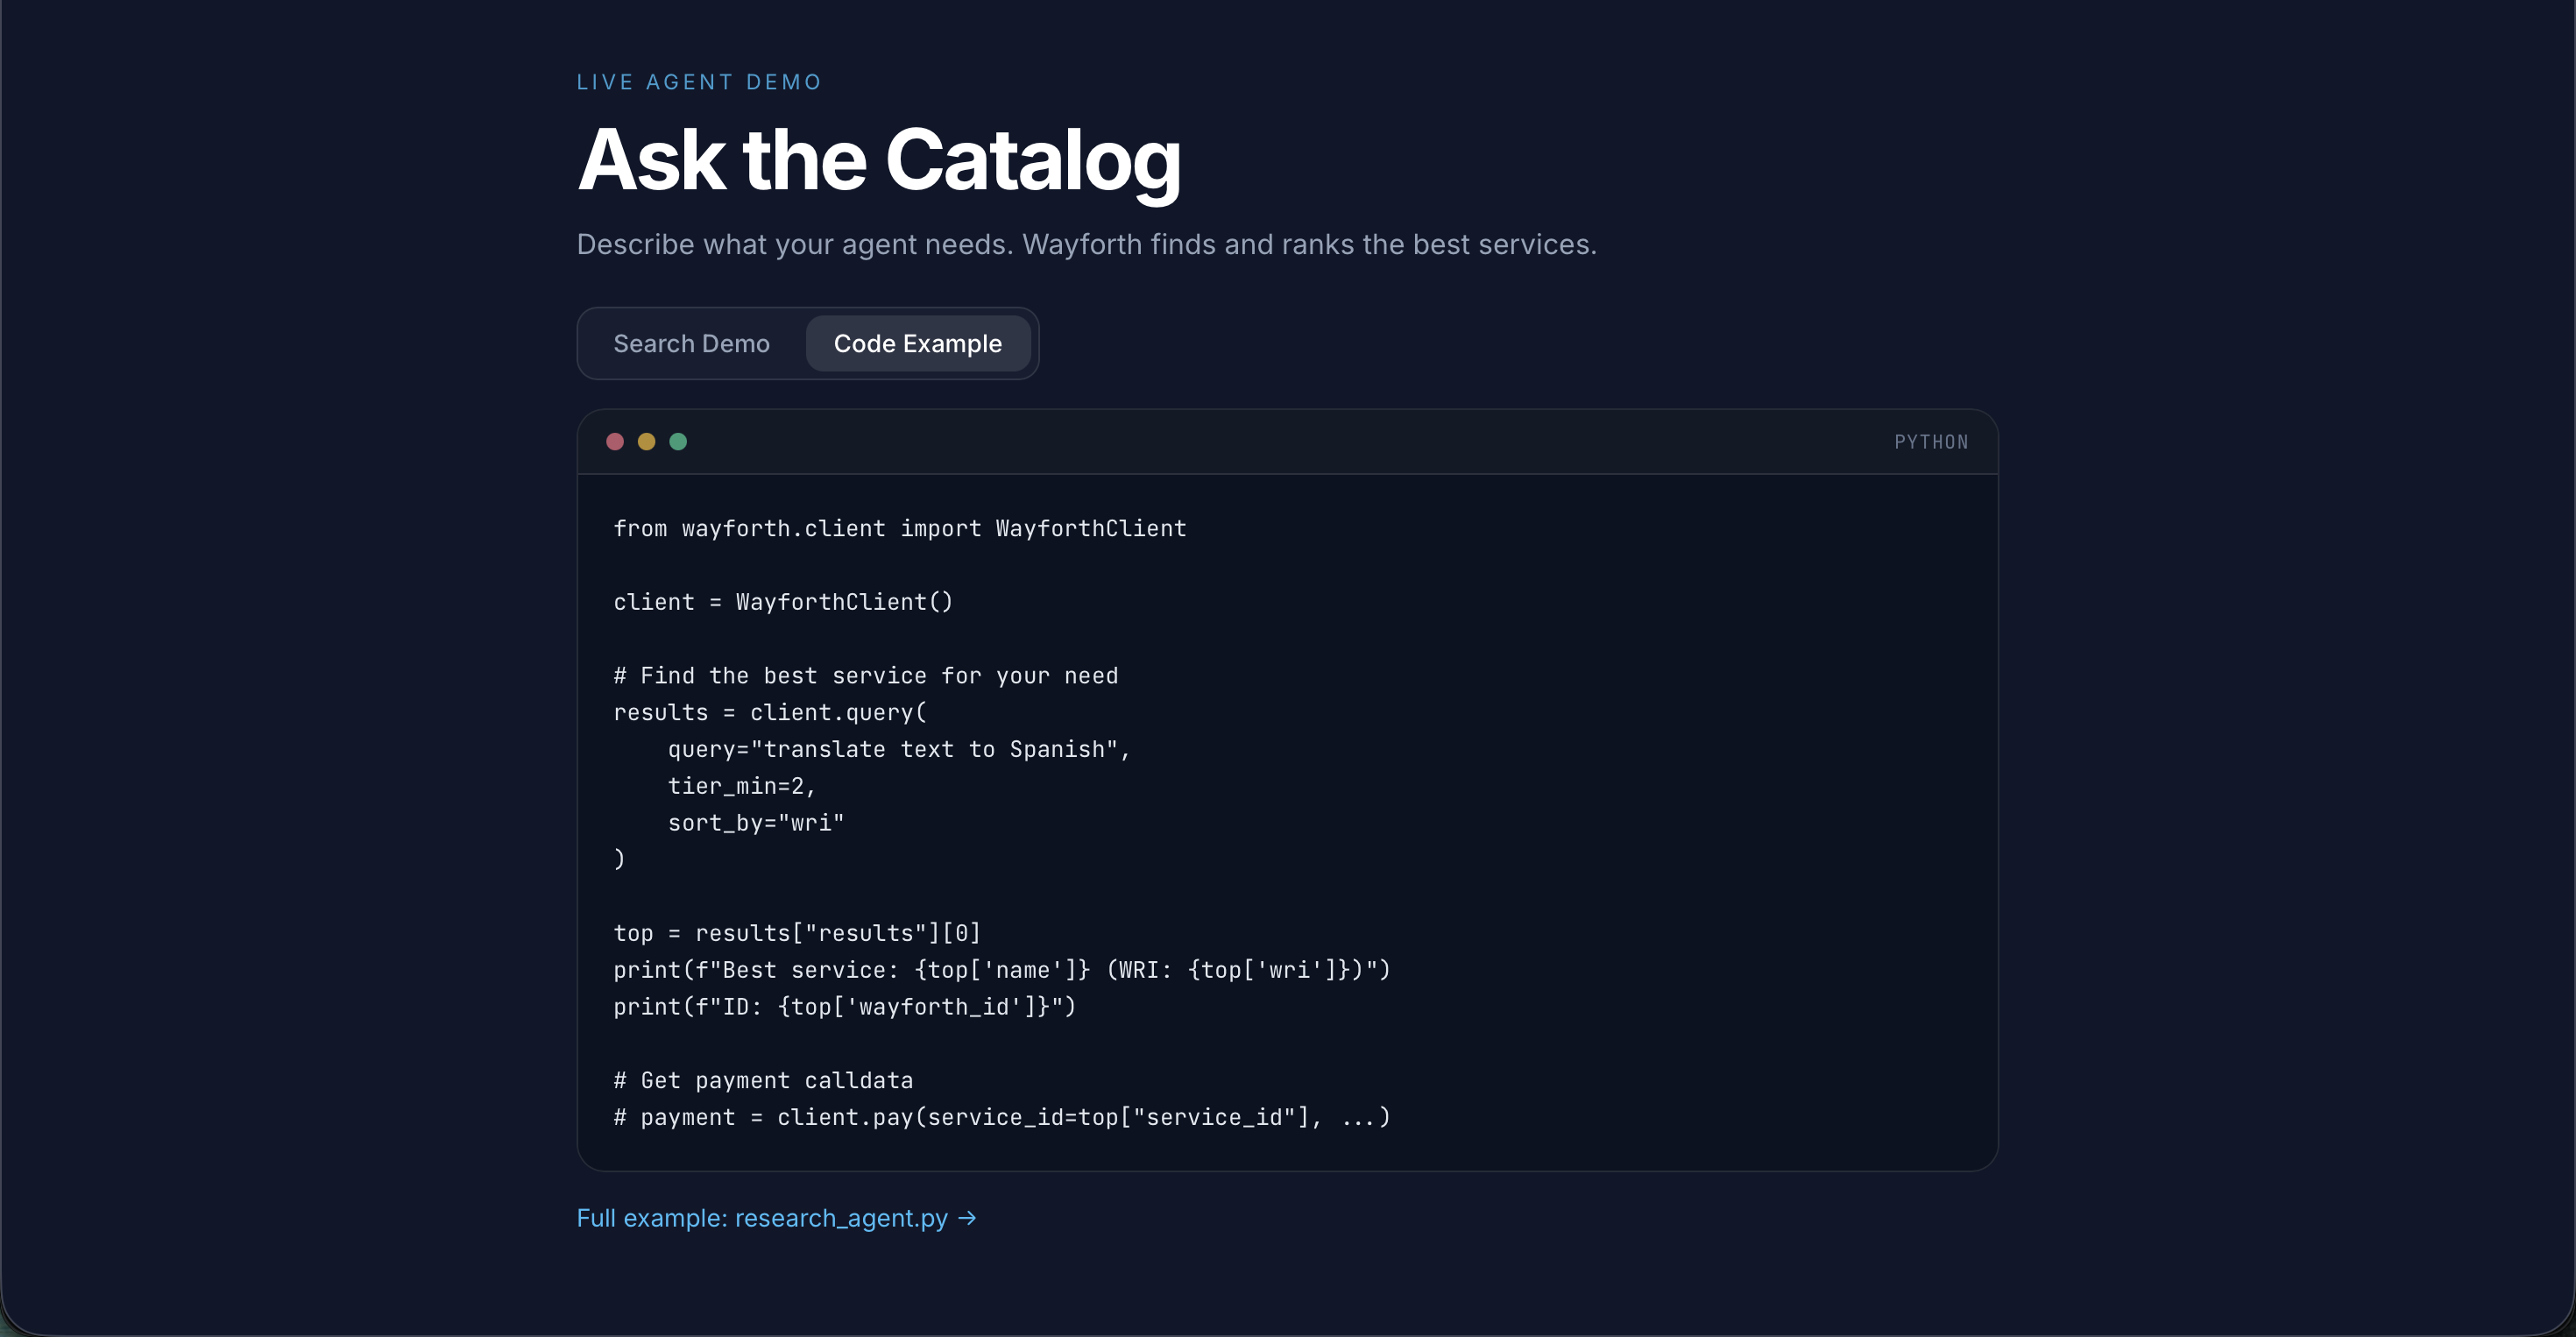Click the sort_by="wri" parameter line

click(x=755, y=823)
